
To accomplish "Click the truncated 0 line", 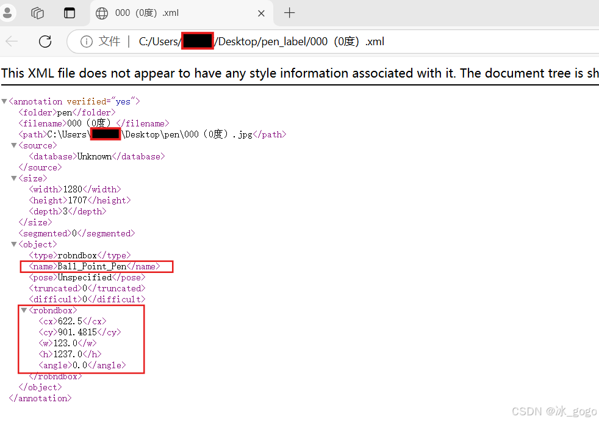I will tap(87, 288).
